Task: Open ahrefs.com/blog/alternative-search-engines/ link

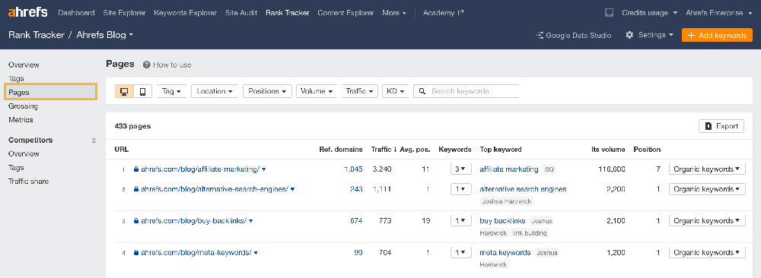Action: coord(215,189)
